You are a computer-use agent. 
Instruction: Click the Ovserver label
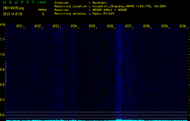pyautogui.click(x=62, y=2)
